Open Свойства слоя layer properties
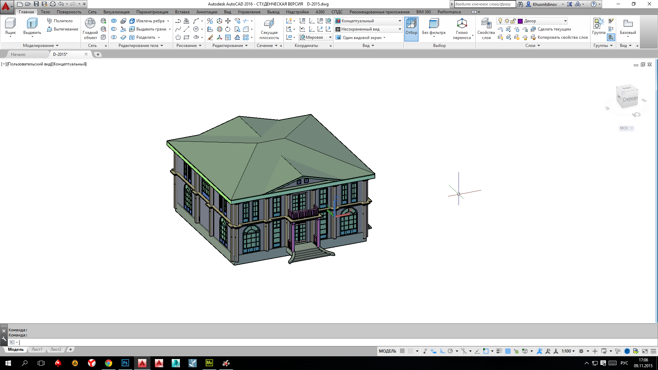Screen dimensions: 658x370 486,29
